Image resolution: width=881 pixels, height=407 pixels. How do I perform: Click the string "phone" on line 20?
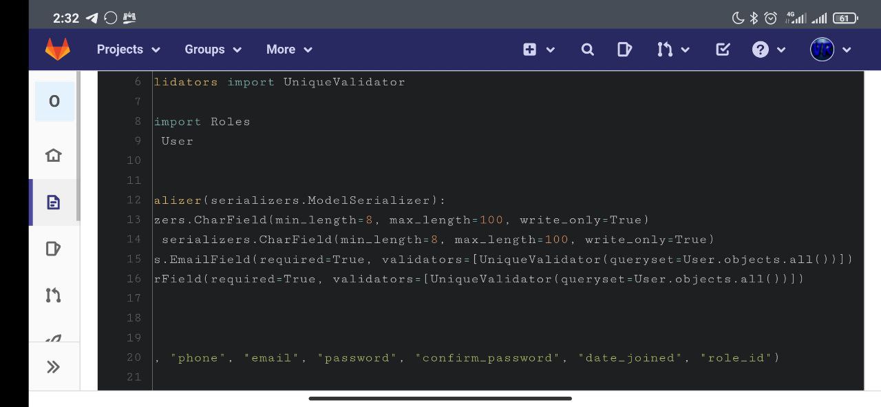tap(198, 358)
